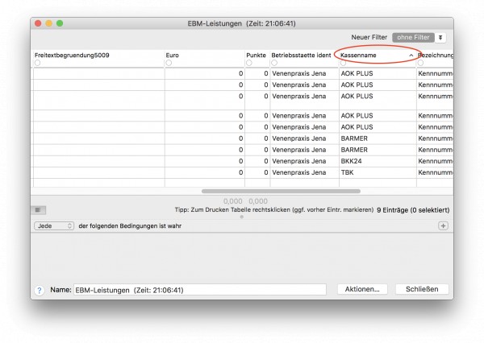Open the Jede conditions dropdown

pos(54,226)
